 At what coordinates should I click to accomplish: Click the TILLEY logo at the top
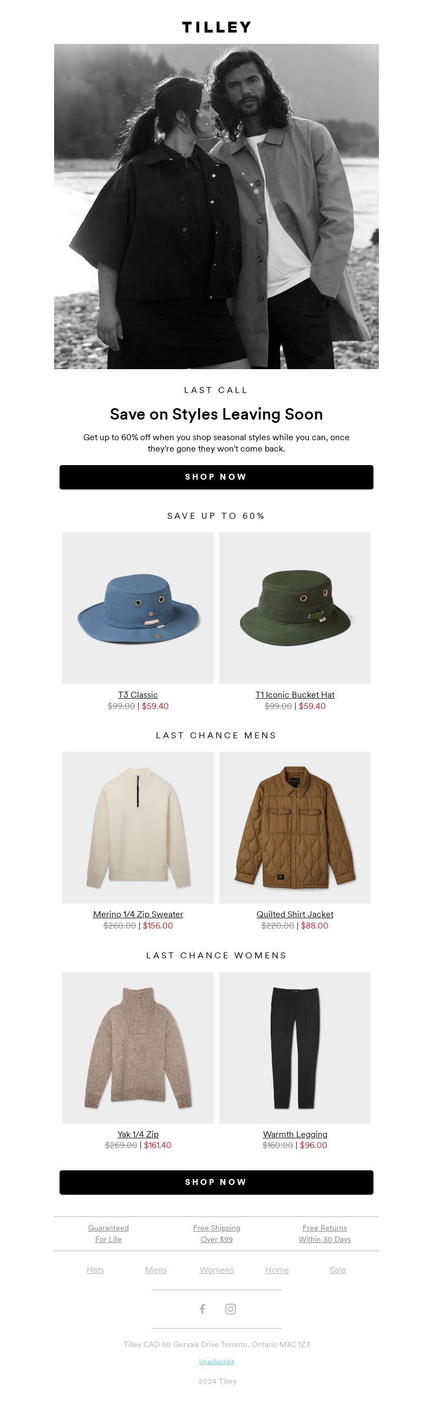pos(216,28)
